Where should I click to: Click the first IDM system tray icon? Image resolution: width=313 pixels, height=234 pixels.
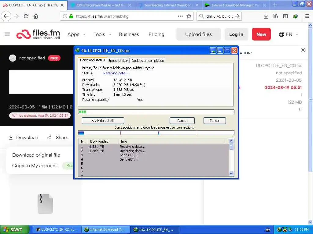tap(279, 229)
